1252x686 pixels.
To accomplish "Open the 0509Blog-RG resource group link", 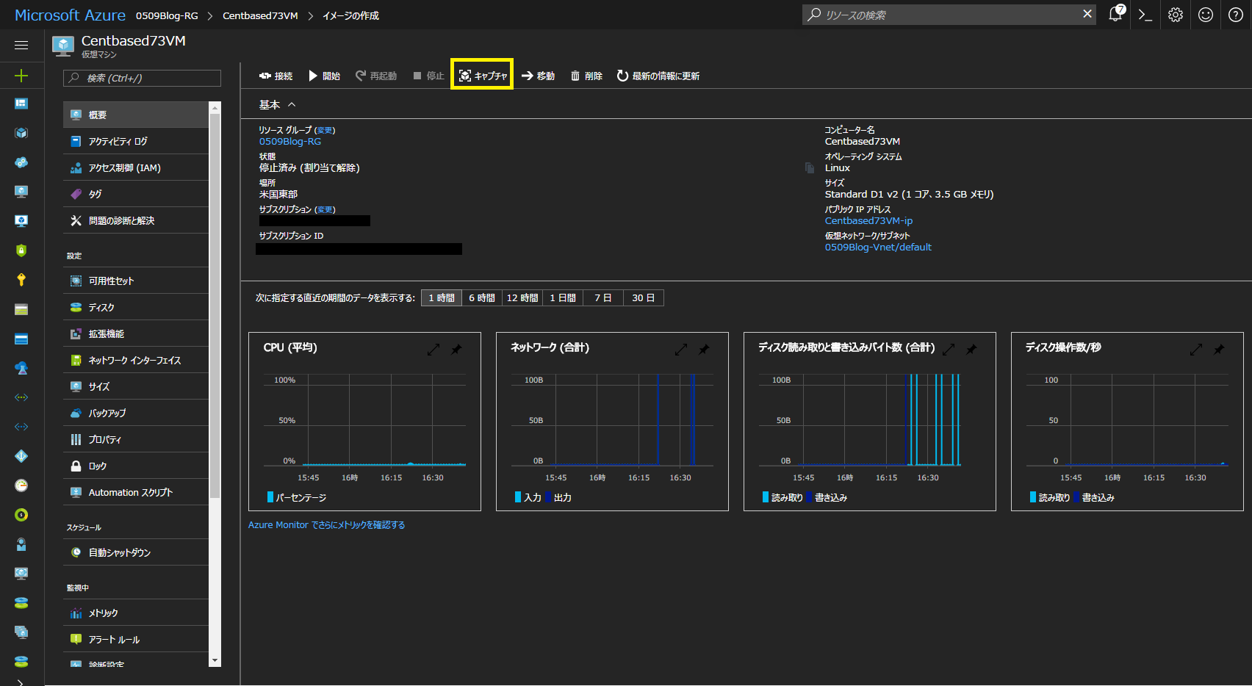I will [289, 142].
